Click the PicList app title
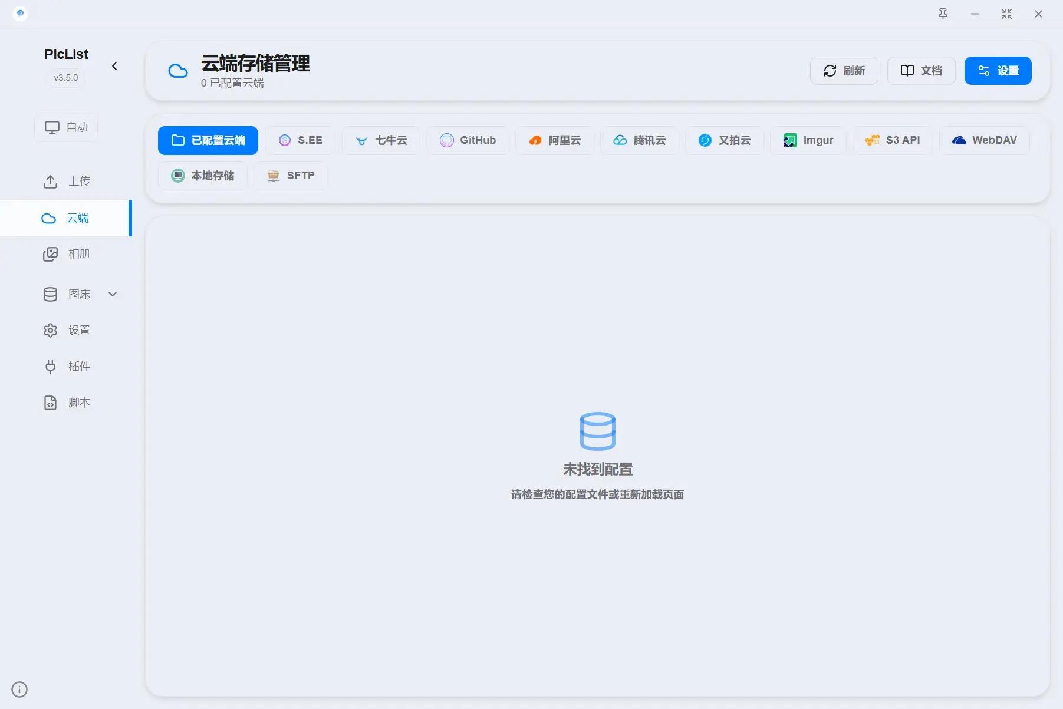The image size is (1063, 709). (x=66, y=54)
